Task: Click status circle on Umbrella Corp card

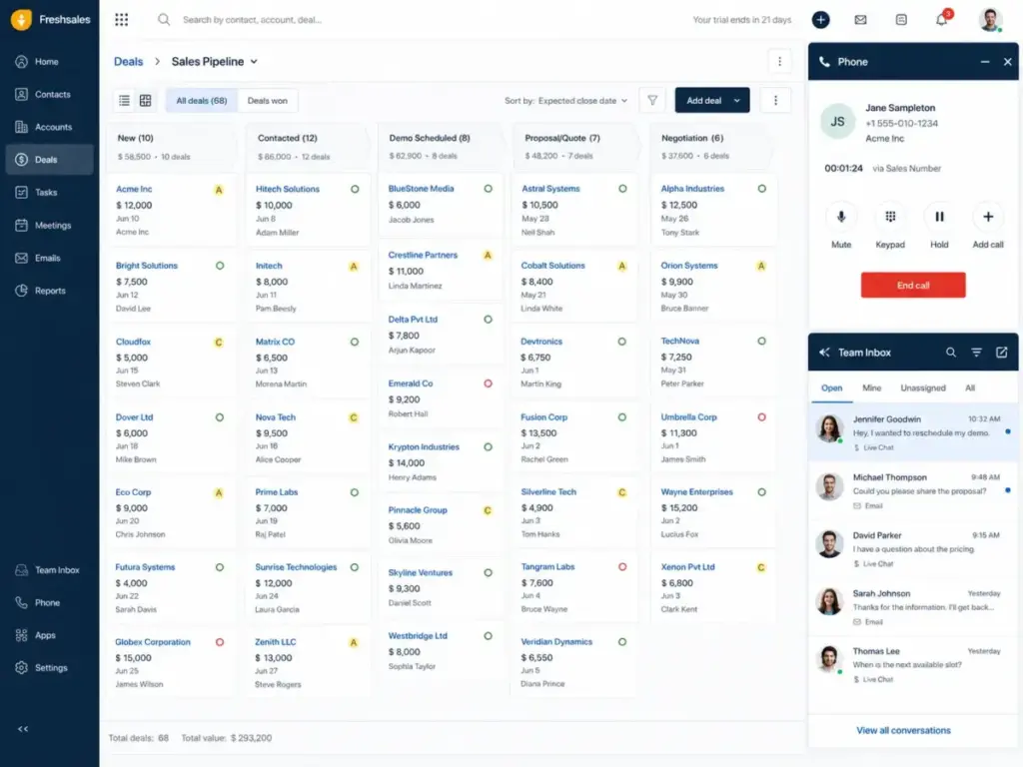Action: tap(761, 416)
